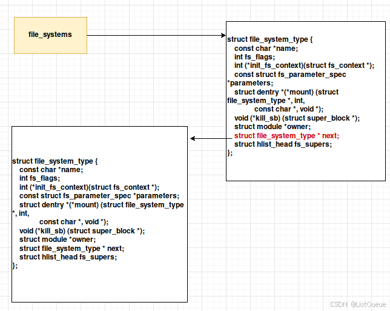Click 'struct hlist_head fs_supers;' in lower-left box
390x311 pixels.
68,257
